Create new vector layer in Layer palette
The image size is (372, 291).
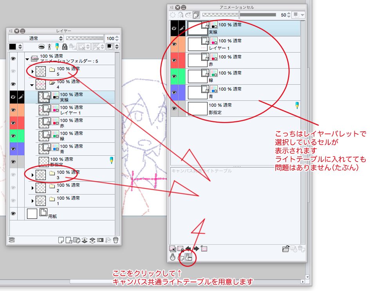(69, 240)
